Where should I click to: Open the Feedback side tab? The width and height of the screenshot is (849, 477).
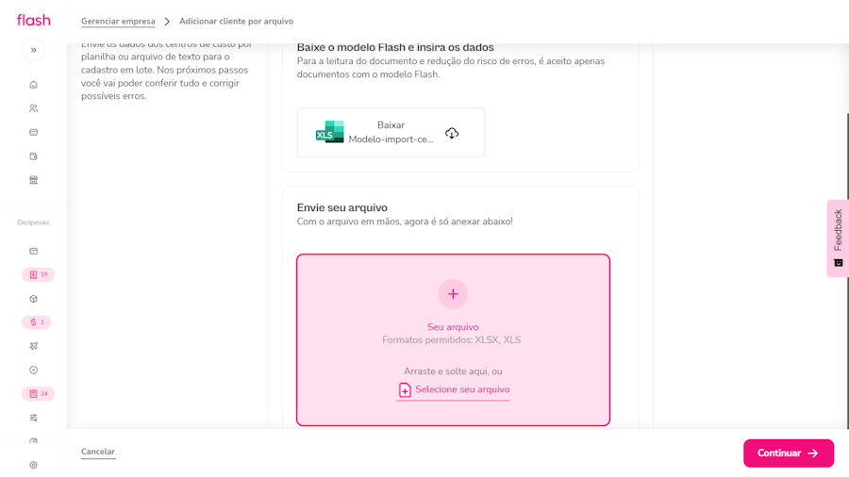click(x=837, y=238)
